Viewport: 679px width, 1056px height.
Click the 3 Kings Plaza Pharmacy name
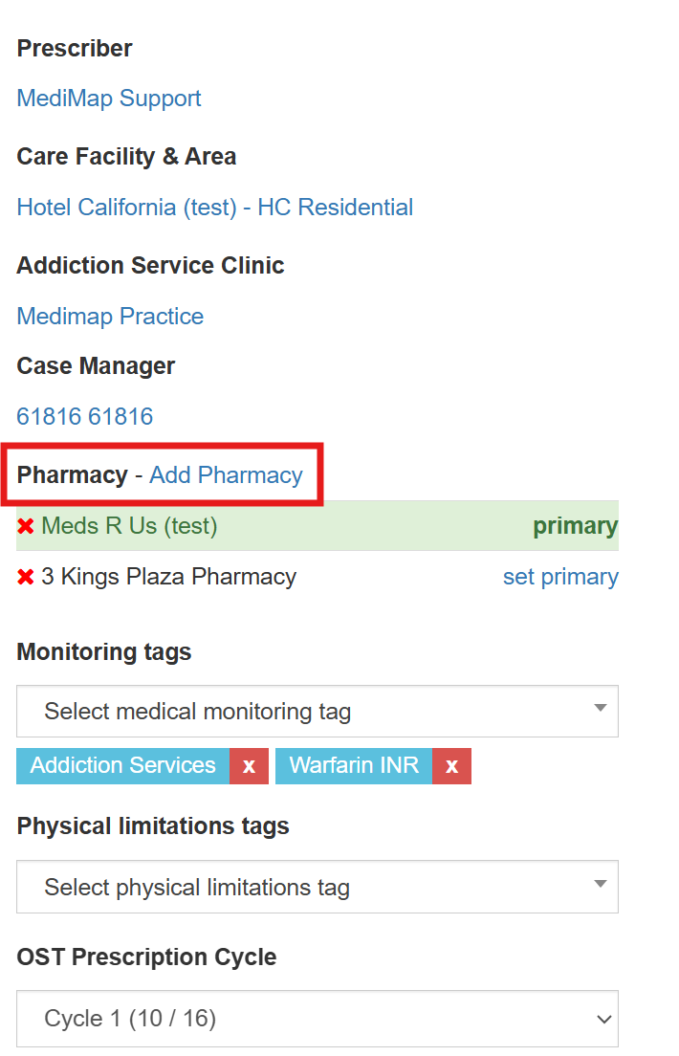(168, 578)
